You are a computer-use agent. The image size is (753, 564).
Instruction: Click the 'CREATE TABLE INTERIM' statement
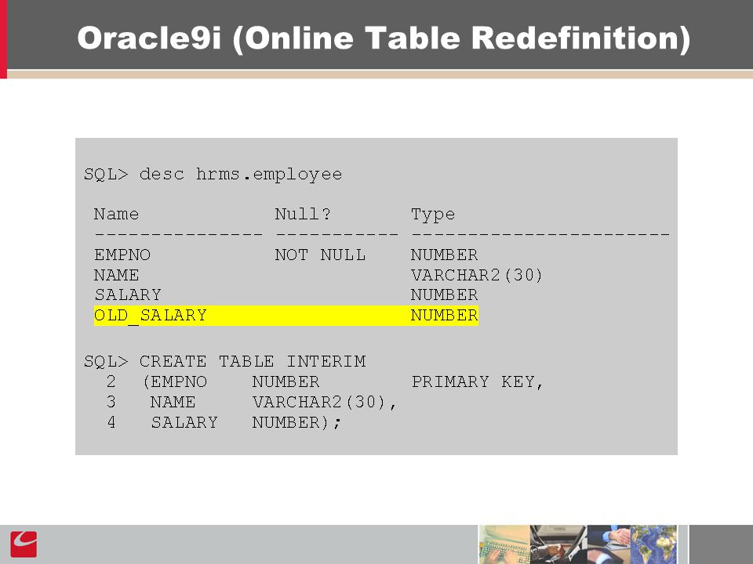(253, 361)
